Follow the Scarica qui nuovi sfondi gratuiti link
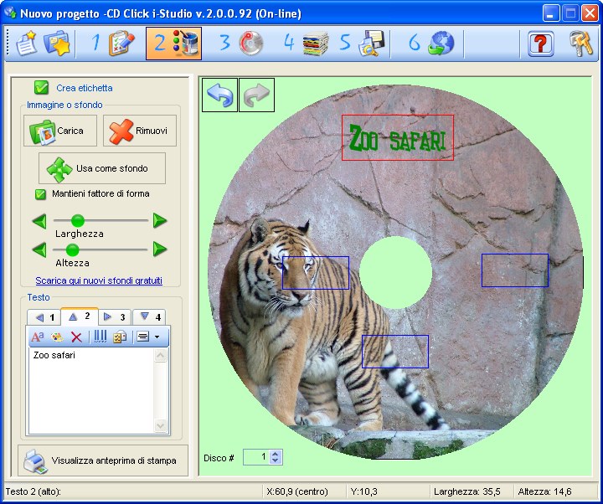The width and height of the screenshot is (603, 504). (x=99, y=280)
